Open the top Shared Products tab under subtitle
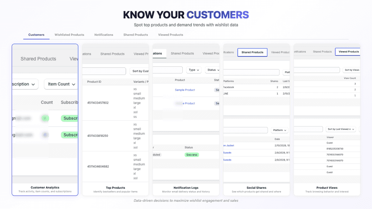This screenshot has height=209, width=372. [136, 35]
